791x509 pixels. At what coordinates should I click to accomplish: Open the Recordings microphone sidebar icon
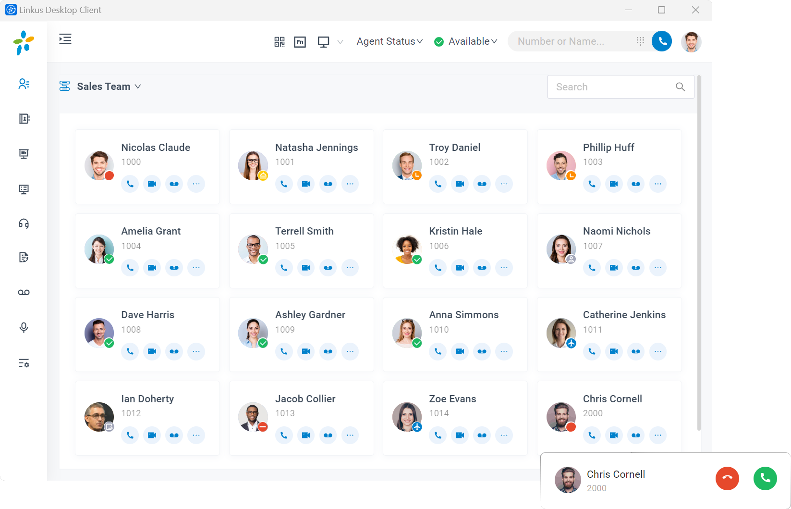[x=24, y=327]
